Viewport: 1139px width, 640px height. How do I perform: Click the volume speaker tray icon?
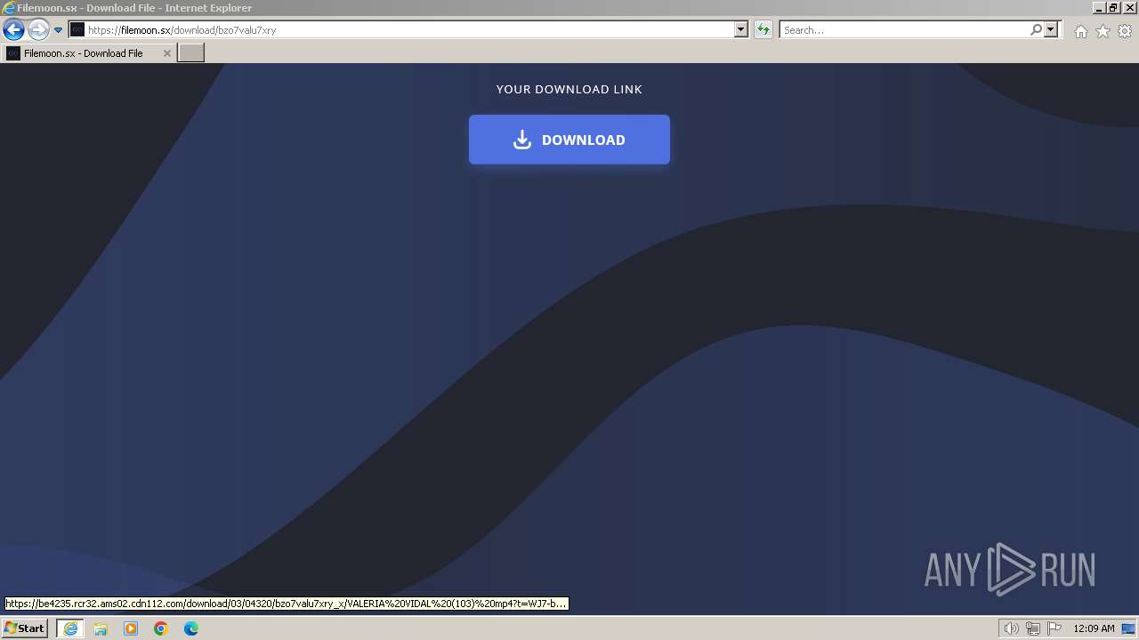pos(1011,628)
